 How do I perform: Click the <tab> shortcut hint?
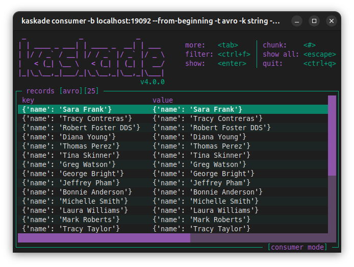pyautogui.click(x=228, y=45)
